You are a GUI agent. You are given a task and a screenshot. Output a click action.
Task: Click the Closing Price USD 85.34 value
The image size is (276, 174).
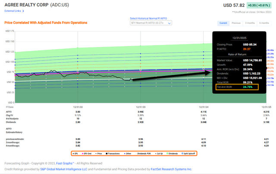(x=250, y=44)
